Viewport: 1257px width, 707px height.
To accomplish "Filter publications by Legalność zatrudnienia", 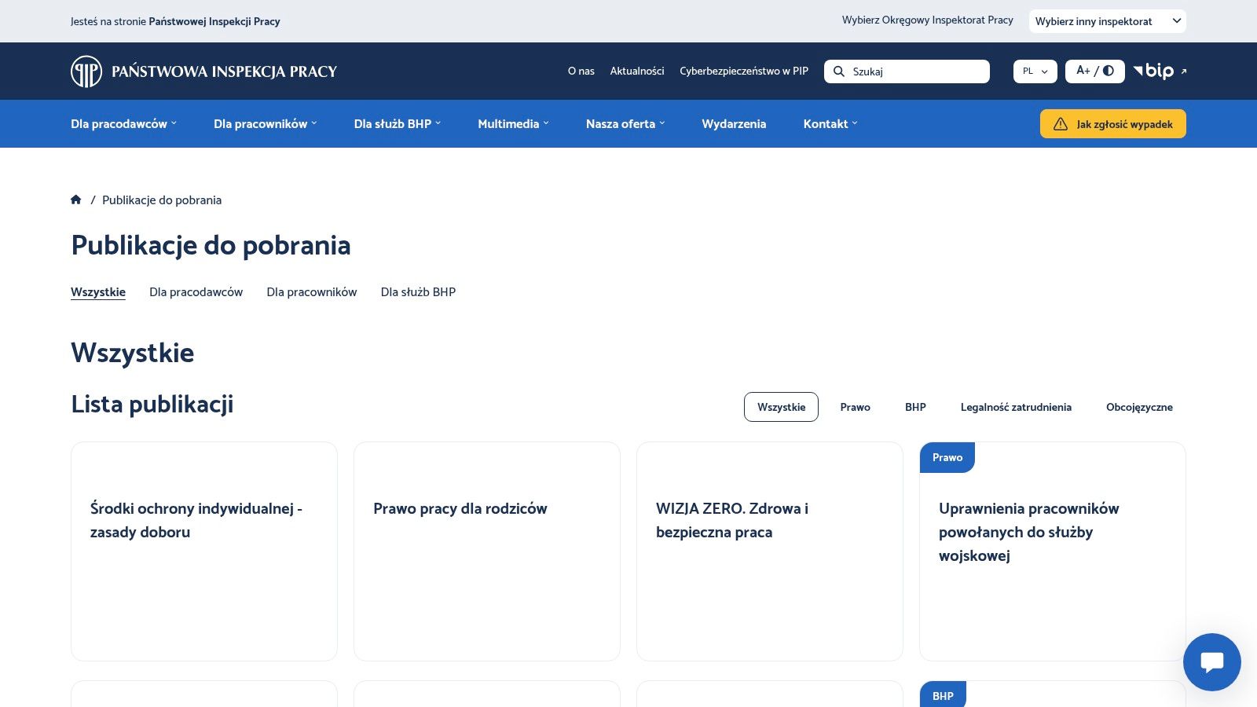I will 1016,407.
